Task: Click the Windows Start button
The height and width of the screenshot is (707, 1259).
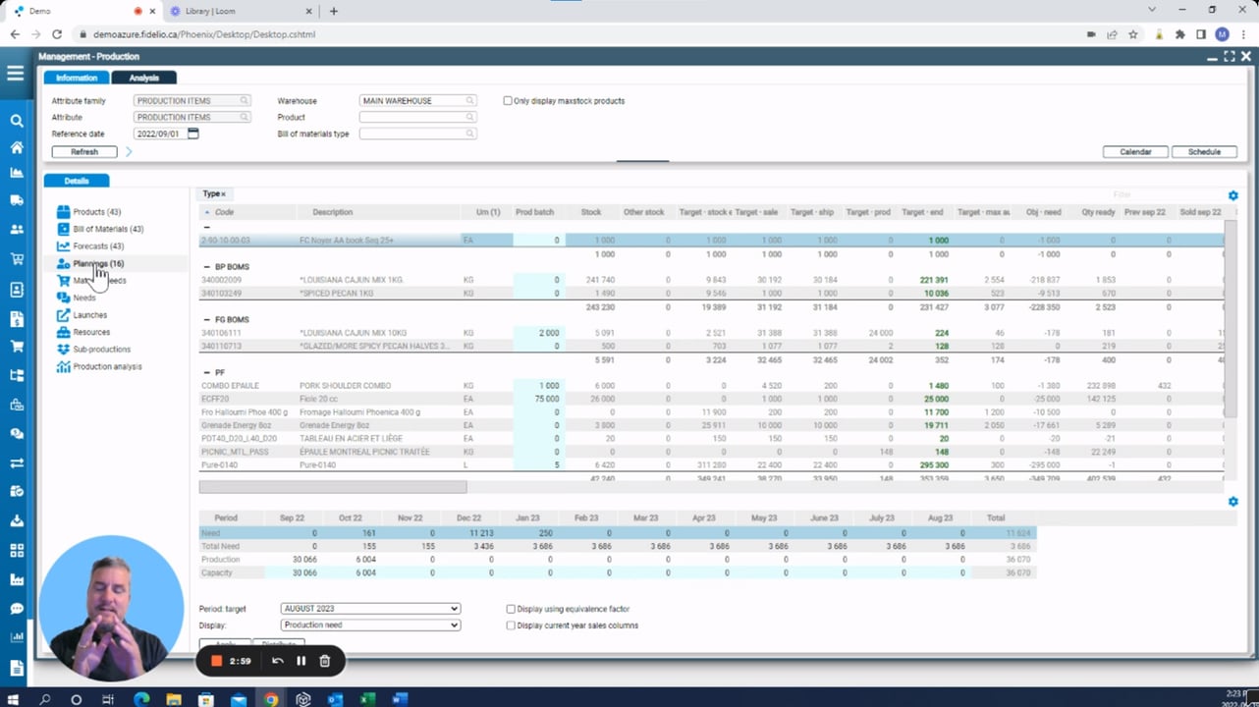Action: [x=14, y=699]
